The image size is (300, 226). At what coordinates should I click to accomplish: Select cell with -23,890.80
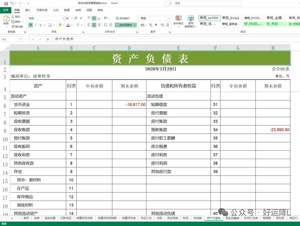273,129
